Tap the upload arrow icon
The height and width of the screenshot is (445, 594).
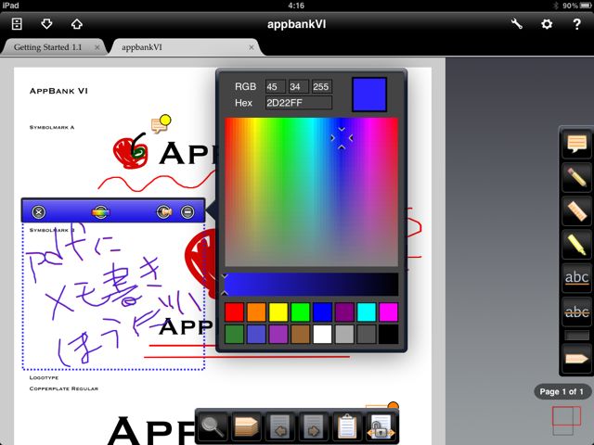tap(77, 24)
